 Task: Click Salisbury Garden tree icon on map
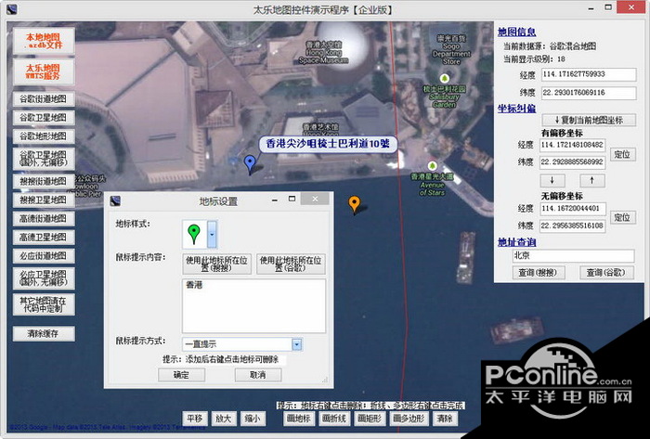[445, 78]
